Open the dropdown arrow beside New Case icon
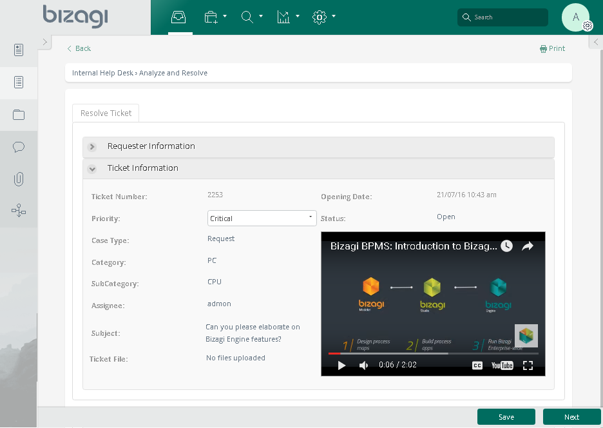This screenshot has width=603, height=428. click(225, 16)
